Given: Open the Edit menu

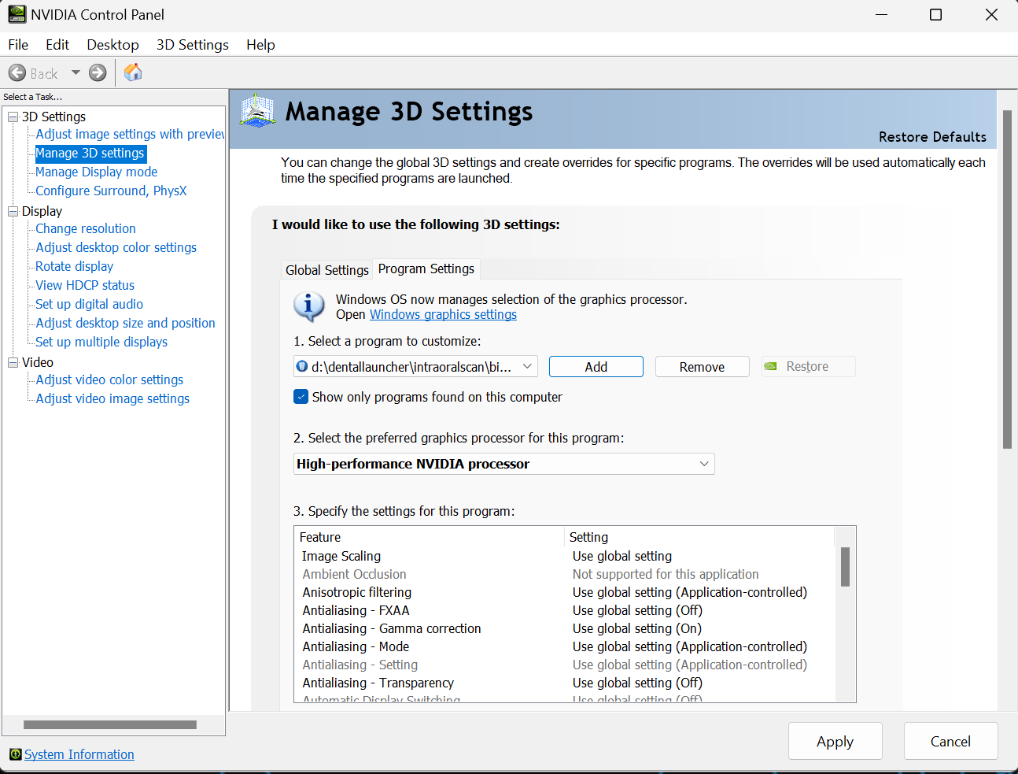Looking at the screenshot, I should (57, 45).
